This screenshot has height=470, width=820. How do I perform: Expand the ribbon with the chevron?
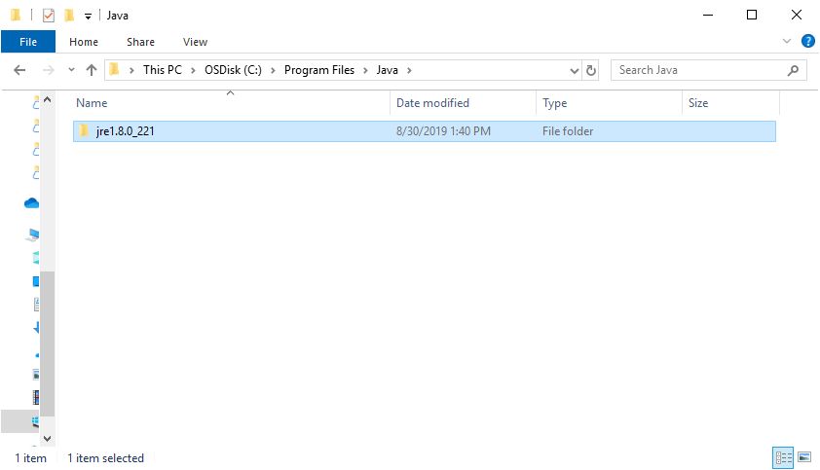point(788,42)
